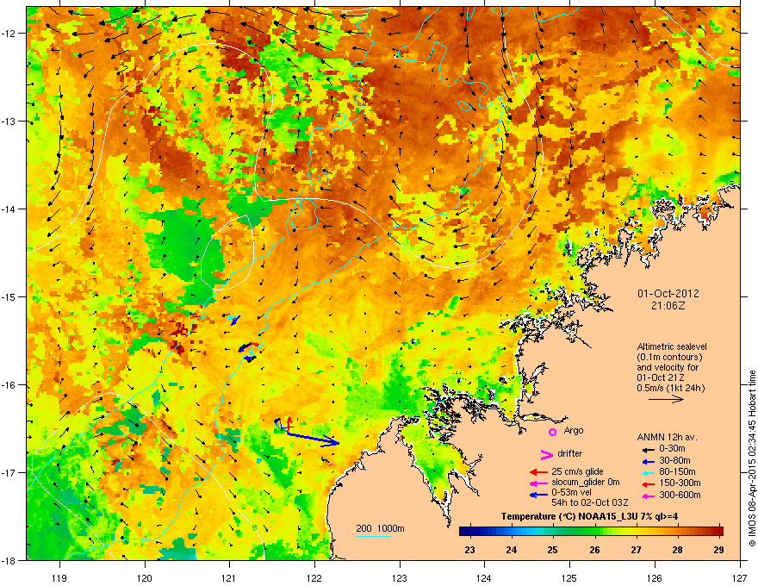Click the vertical IMOS copyright timestamp text
Image resolution: width=758 pixels, height=586 pixels.
click(x=752, y=458)
